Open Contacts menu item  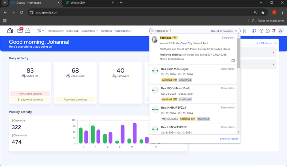[106, 31]
